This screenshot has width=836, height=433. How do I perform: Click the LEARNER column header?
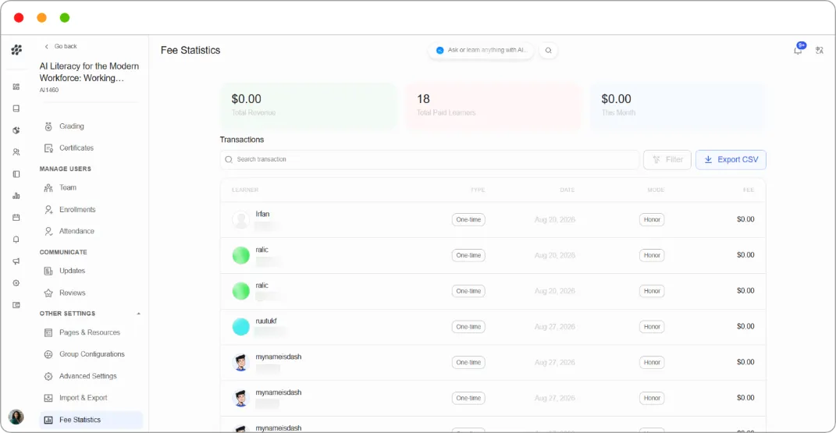point(245,190)
